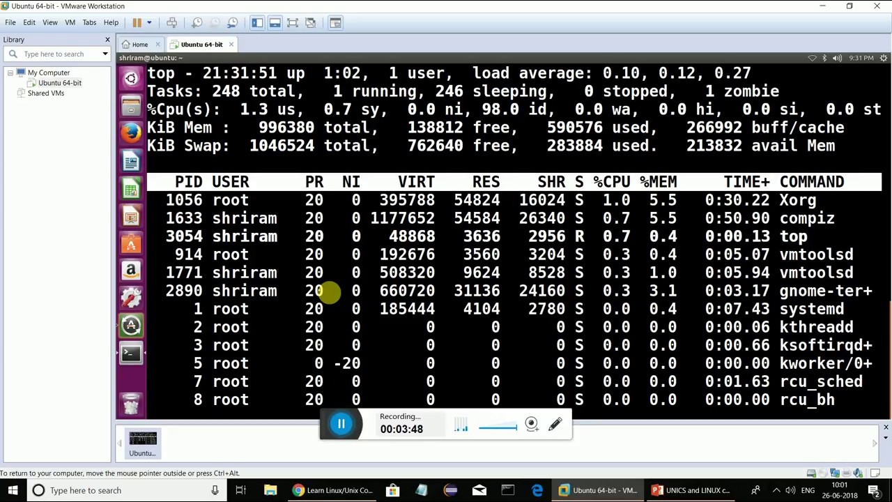Pause the screen recording
The image size is (892, 502).
pyautogui.click(x=341, y=423)
